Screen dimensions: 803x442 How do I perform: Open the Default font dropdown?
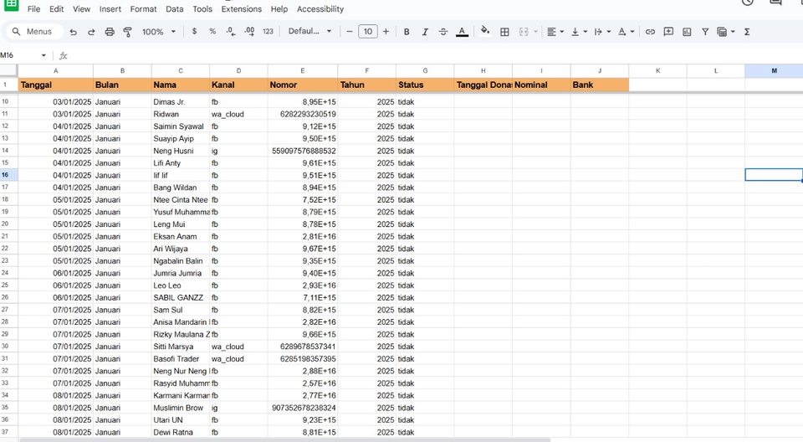309,31
